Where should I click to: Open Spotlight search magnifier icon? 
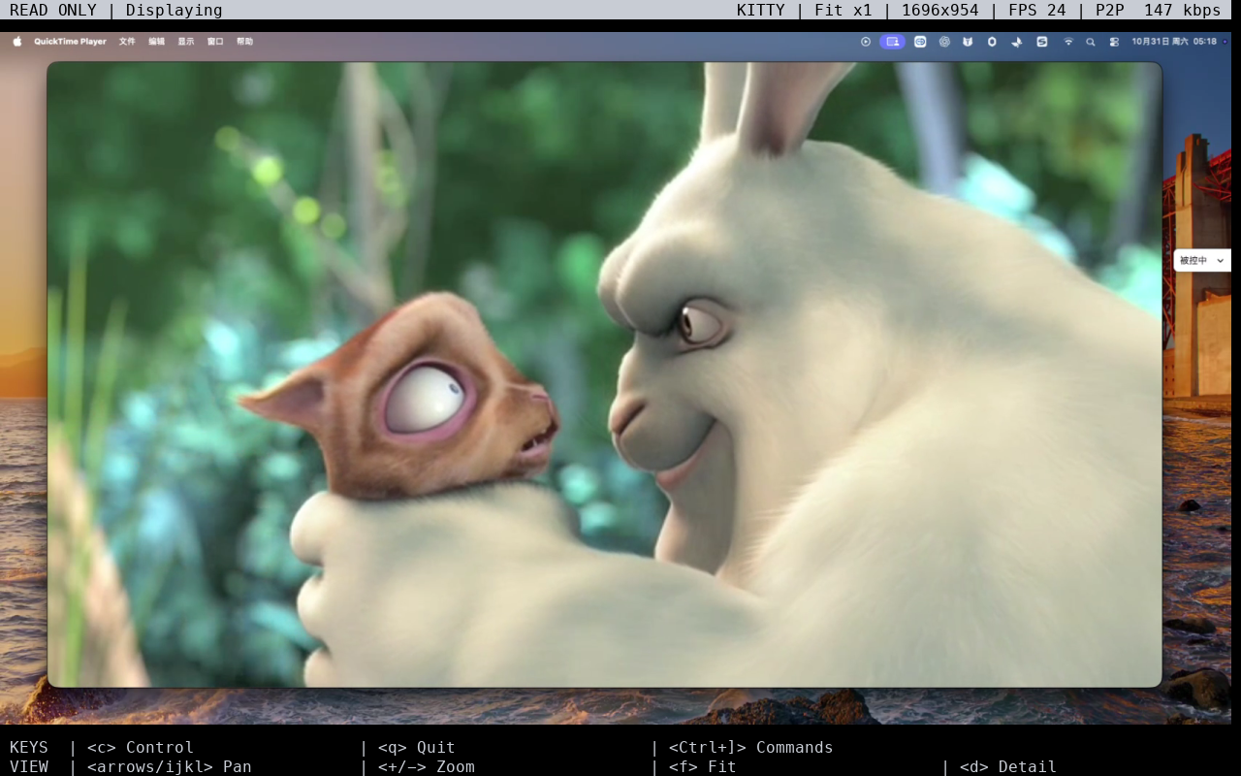pyautogui.click(x=1091, y=42)
